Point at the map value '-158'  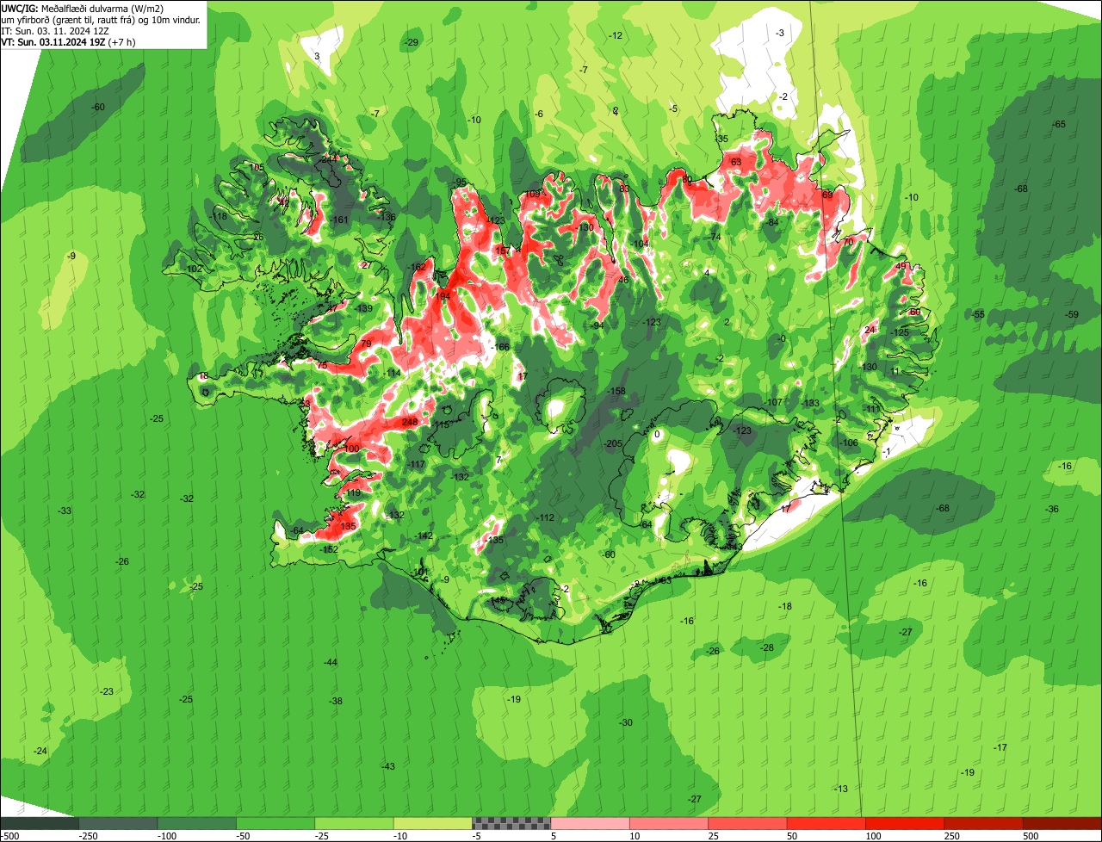point(617,392)
